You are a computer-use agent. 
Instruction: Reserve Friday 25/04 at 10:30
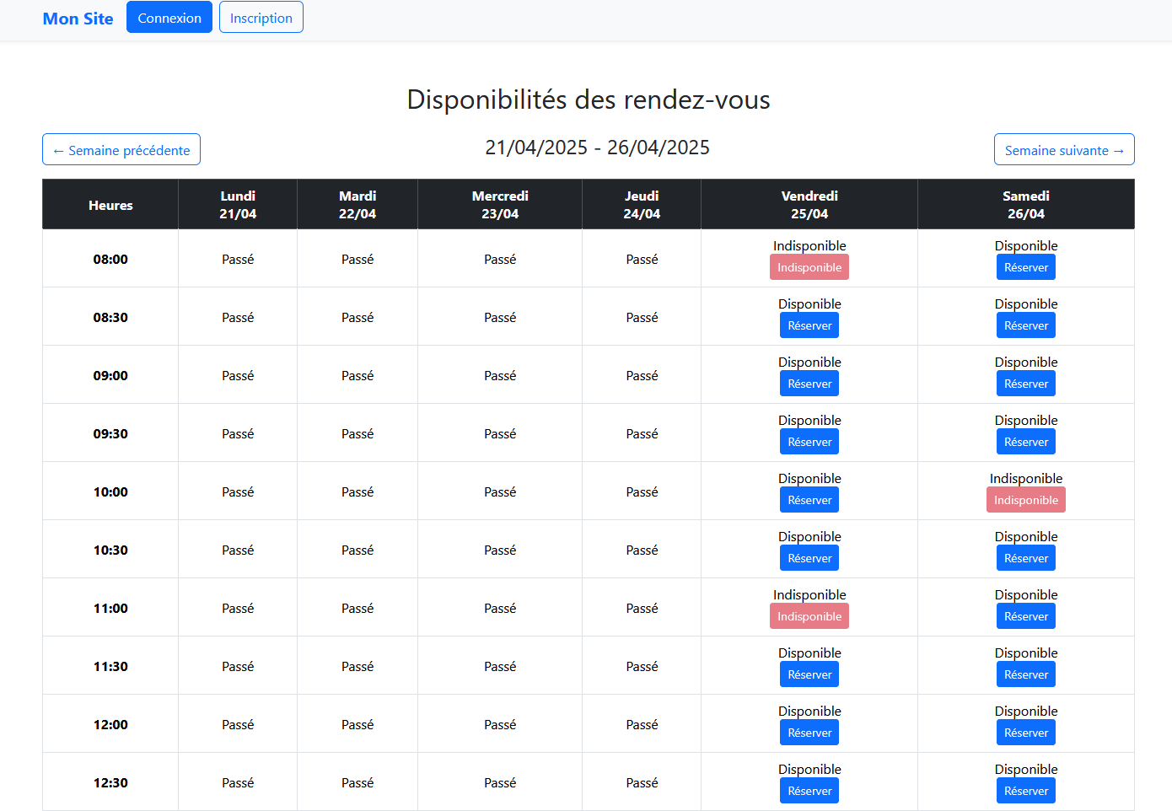809,558
